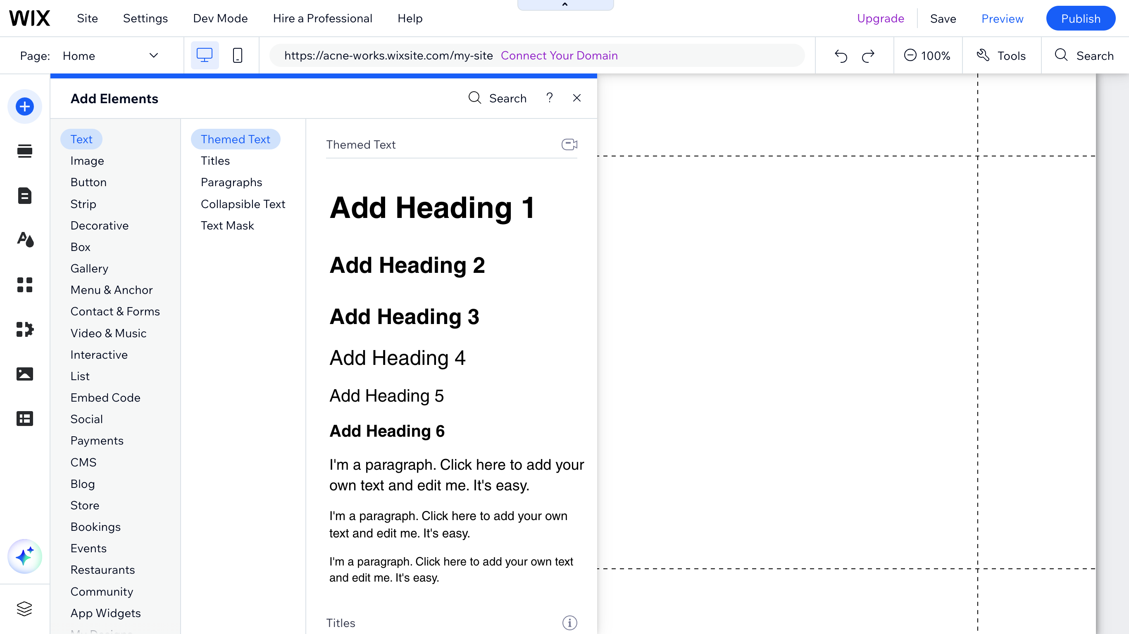Open Site Design icon in sidebar

[26, 240]
